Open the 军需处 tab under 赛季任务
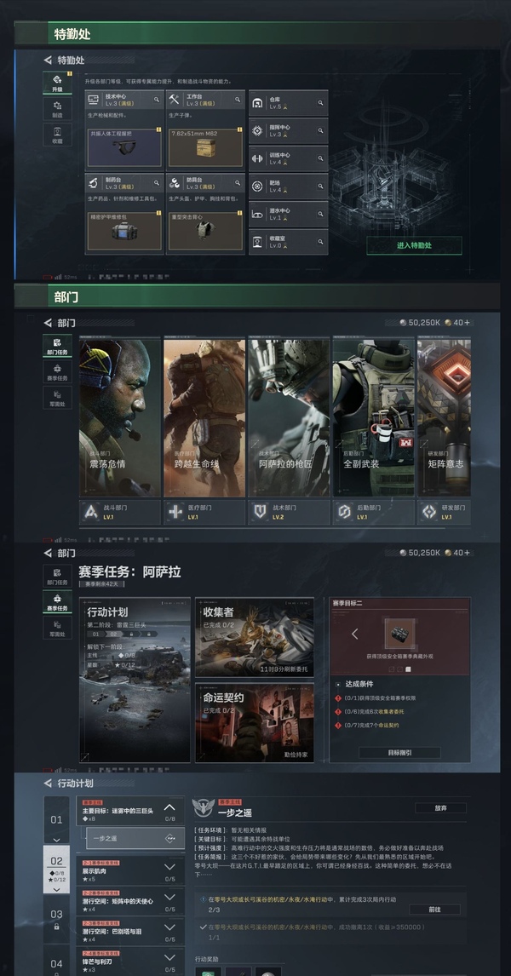 click(x=57, y=398)
